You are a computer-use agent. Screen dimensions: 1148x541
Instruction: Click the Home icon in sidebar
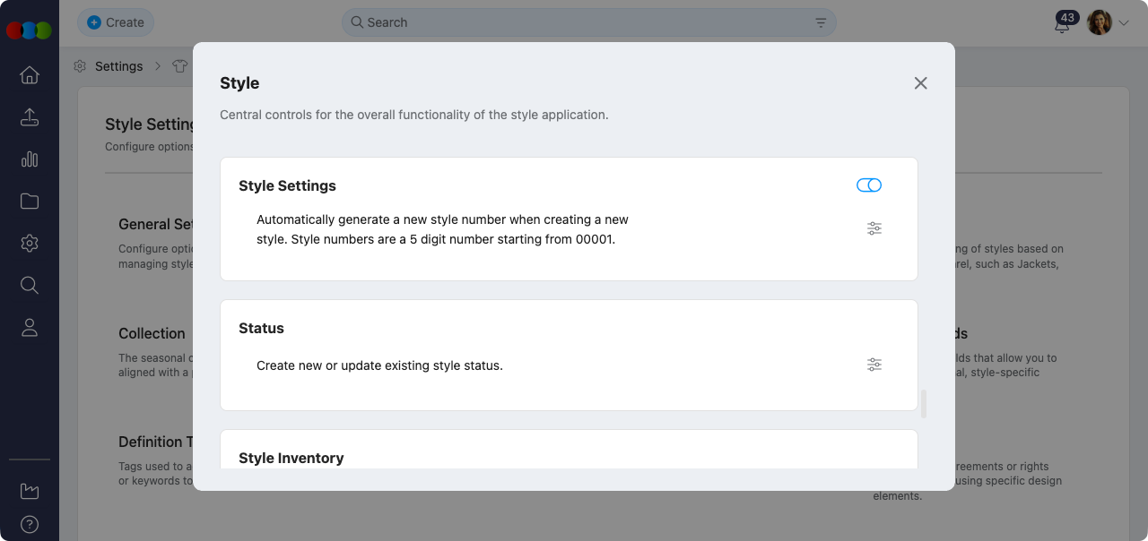click(30, 75)
